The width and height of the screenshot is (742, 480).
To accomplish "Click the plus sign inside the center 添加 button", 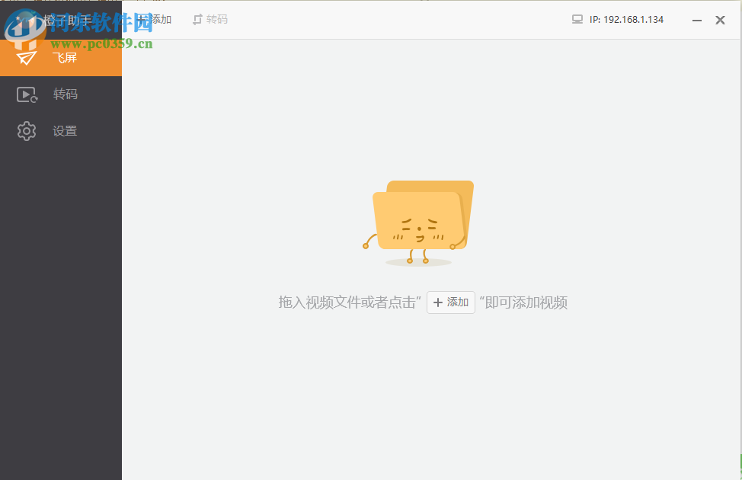I will coord(439,302).
